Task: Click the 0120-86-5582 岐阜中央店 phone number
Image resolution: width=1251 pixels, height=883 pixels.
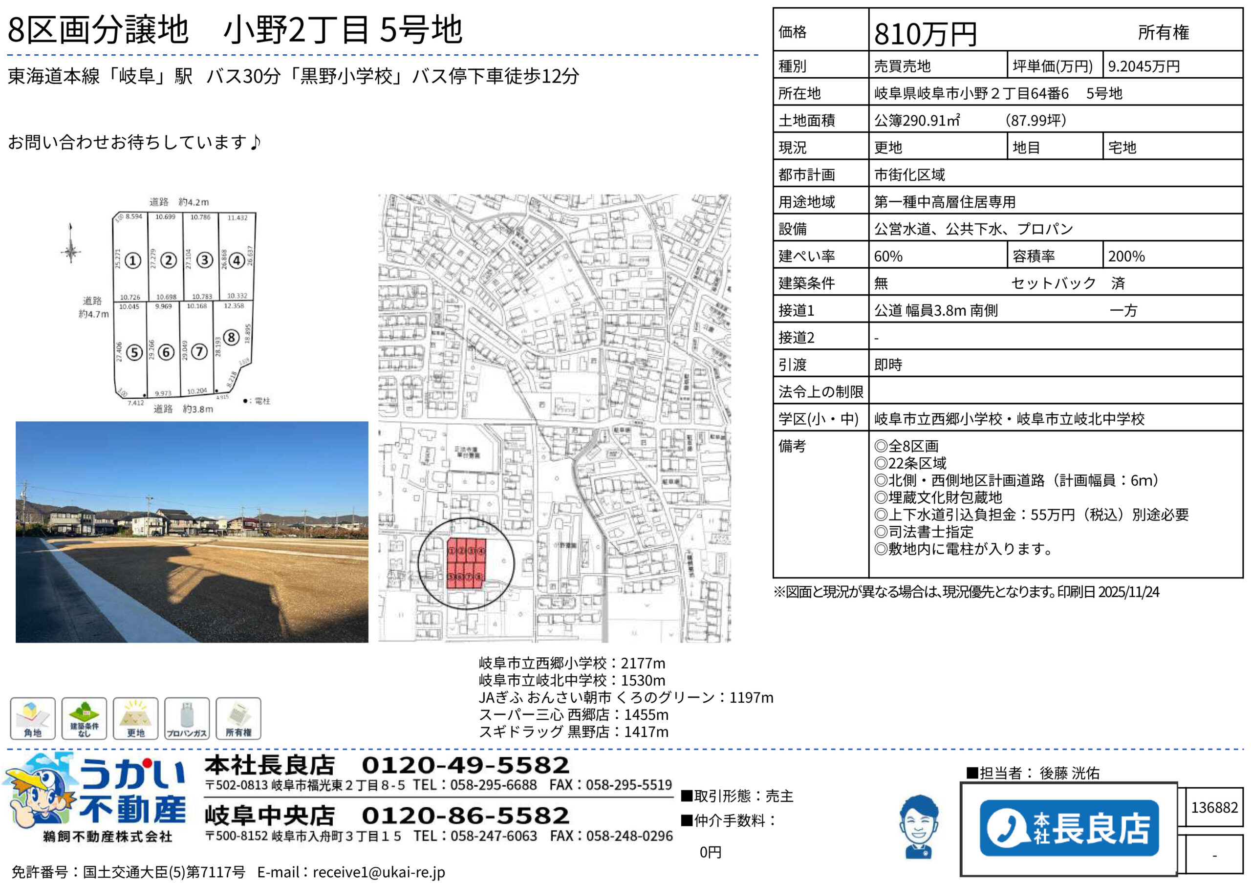Action: (x=465, y=816)
